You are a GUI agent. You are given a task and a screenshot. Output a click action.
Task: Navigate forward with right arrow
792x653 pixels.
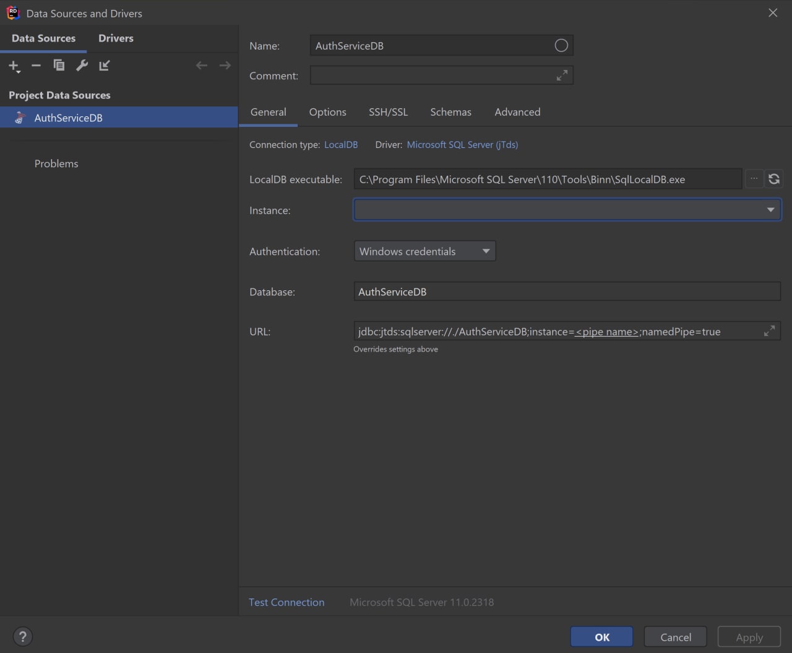[225, 65]
